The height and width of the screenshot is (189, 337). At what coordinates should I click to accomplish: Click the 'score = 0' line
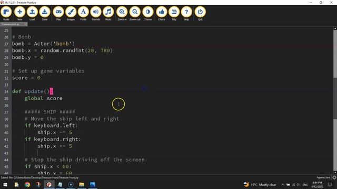point(26,78)
